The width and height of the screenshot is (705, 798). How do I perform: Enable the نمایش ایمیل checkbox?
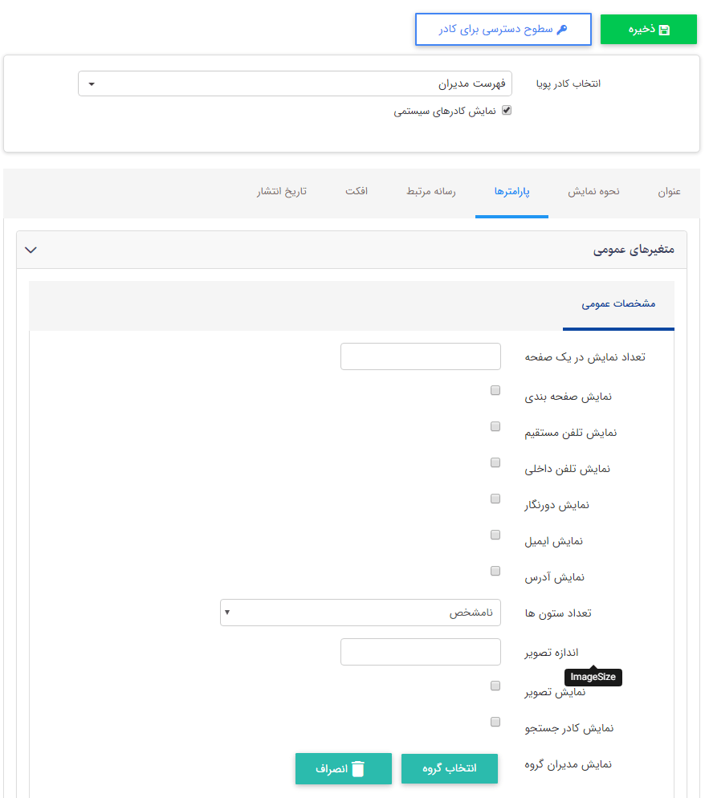coord(495,534)
